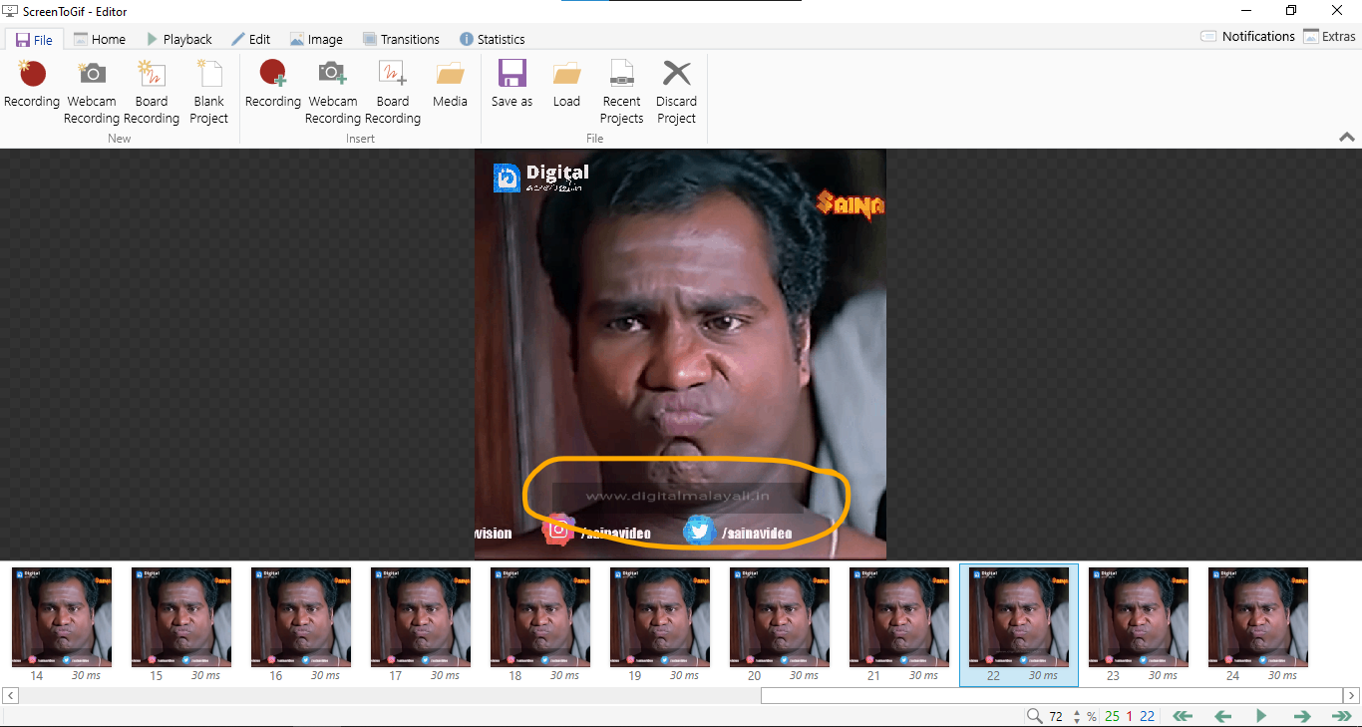Select frame 24 thumbnail
Screen dimensions: 1362x727
tap(1258, 625)
